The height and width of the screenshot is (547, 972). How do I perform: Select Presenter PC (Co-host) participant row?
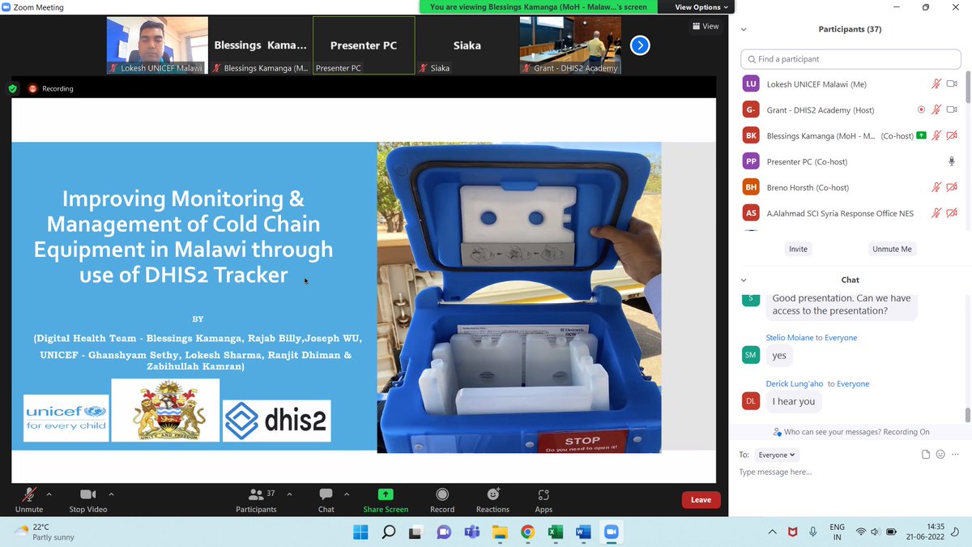pos(850,161)
